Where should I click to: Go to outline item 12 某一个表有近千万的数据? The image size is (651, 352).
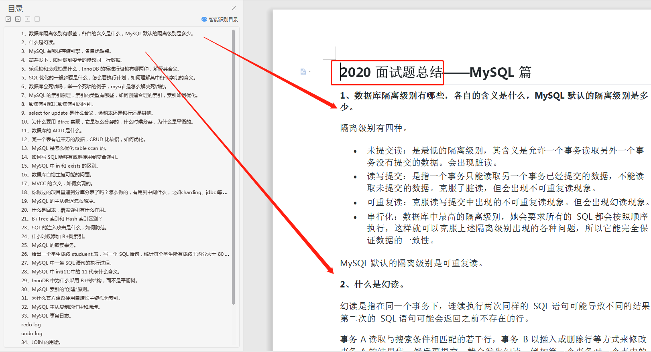[84, 140]
